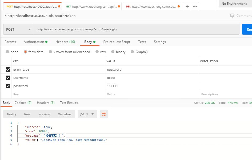
Task: Click the request URL input field
Action: pyautogui.click(x=137, y=29)
